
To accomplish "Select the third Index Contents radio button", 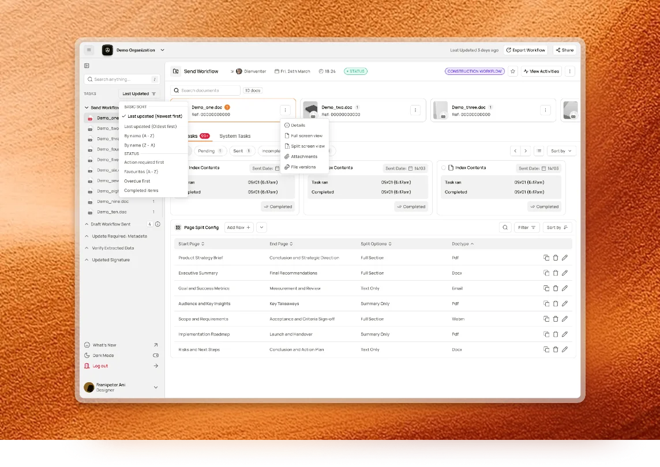I will coord(443,168).
